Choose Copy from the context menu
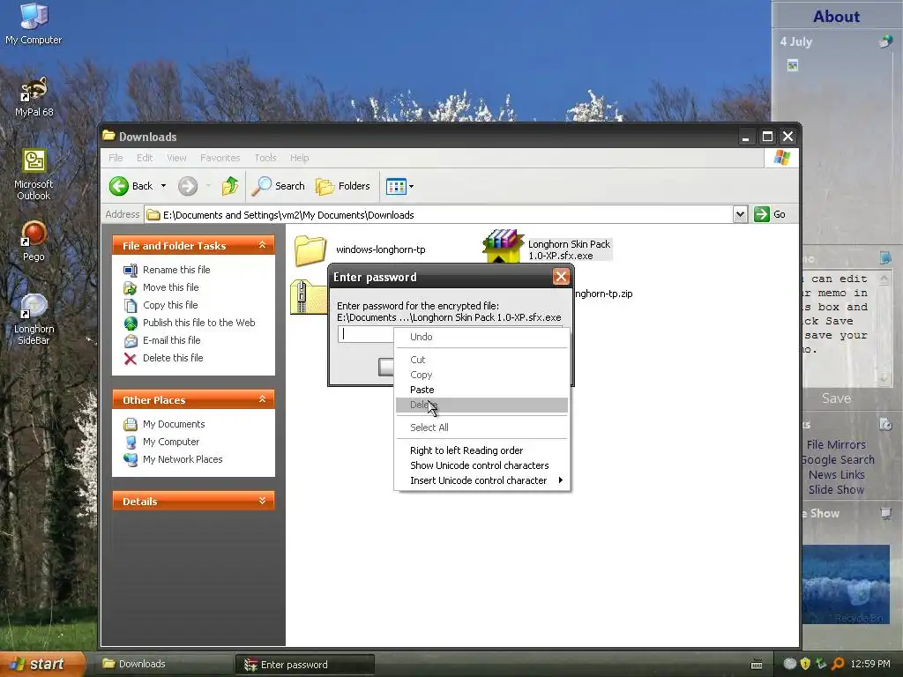This screenshot has height=677, width=903. coord(481,375)
